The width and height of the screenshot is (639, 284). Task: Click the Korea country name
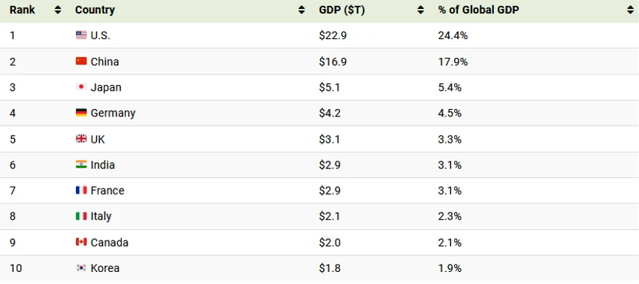[x=105, y=268]
